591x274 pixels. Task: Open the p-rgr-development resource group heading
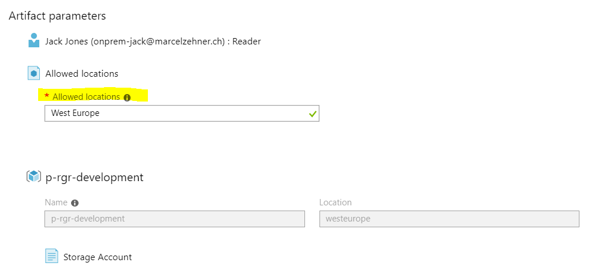pyautogui.click(x=94, y=177)
